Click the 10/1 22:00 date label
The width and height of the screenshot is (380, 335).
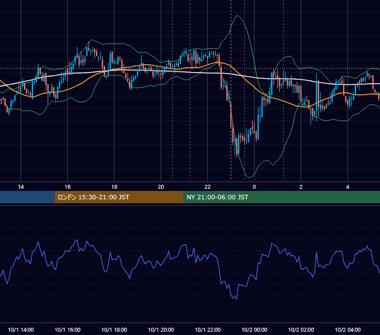208,329
